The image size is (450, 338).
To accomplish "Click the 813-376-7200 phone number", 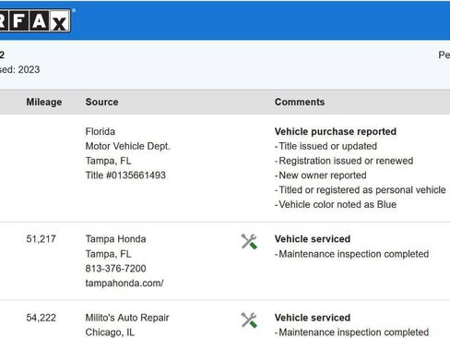I will [115, 269].
